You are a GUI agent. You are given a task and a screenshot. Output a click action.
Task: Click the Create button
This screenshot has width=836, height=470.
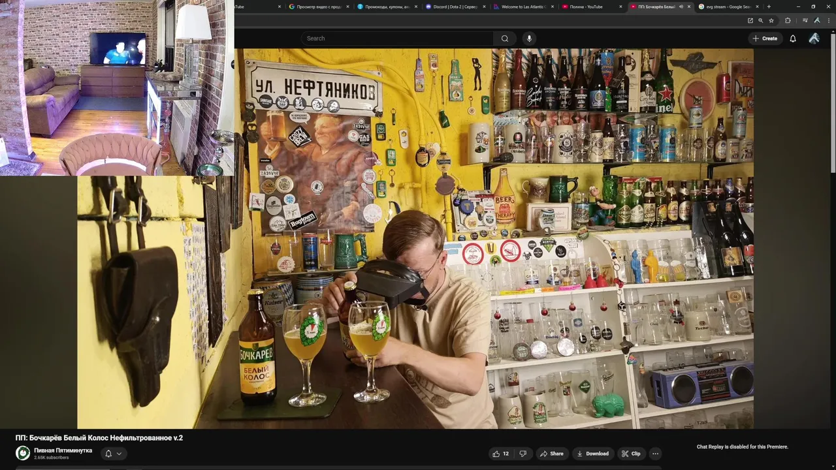tap(765, 39)
